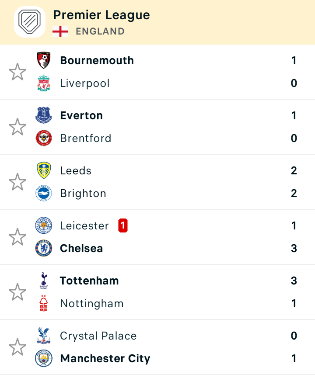Viewport: 315px width, 378px height.
Task: Favorite the Bournemouth vs Liverpool match
Action: tap(17, 72)
